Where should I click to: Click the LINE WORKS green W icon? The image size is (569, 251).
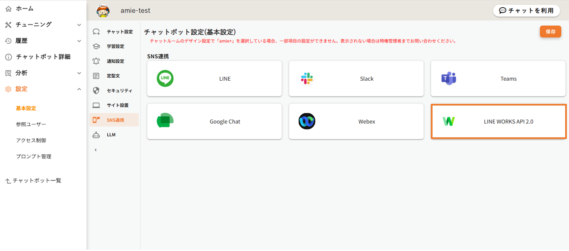tap(448, 121)
